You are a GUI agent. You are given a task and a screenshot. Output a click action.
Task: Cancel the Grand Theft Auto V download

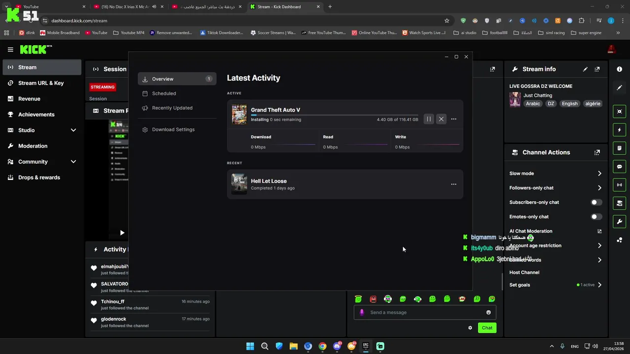(x=441, y=119)
